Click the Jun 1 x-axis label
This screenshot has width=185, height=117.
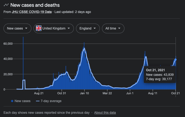pos(130,93)
